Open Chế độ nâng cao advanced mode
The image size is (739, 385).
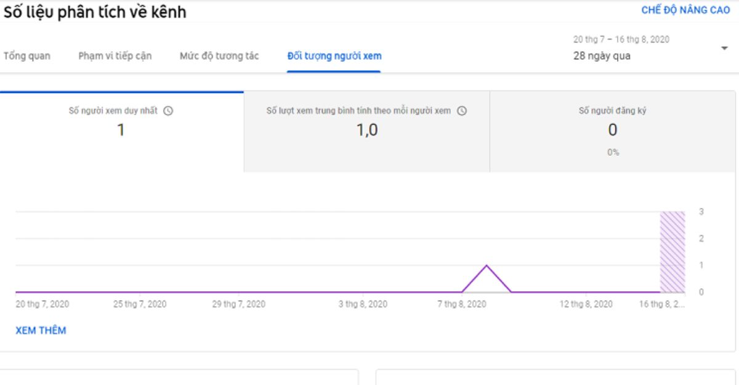click(x=685, y=10)
